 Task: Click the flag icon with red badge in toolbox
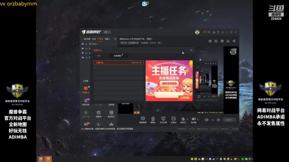(86, 124)
